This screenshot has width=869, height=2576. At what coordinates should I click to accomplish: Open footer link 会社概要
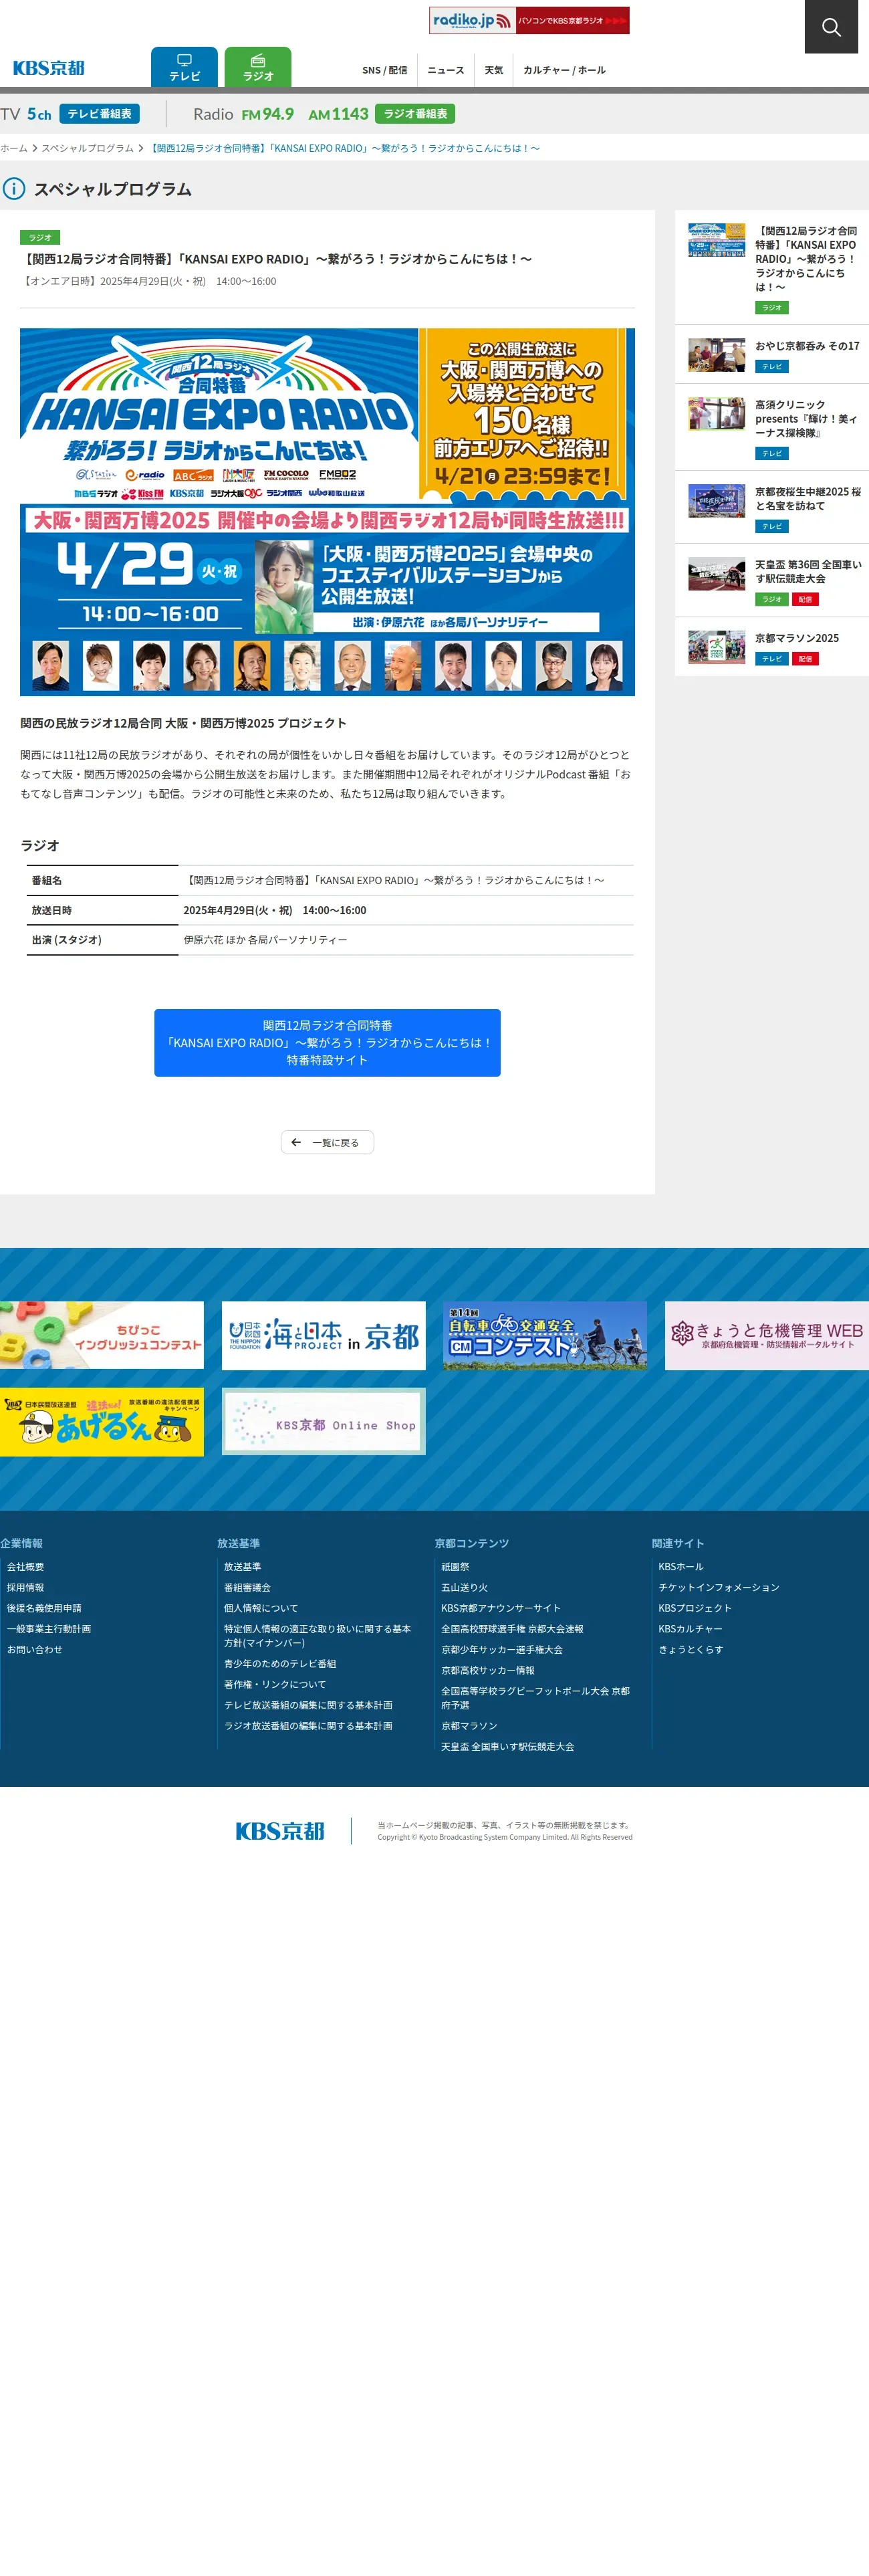pyautogui.click(x=26, y=1567)
